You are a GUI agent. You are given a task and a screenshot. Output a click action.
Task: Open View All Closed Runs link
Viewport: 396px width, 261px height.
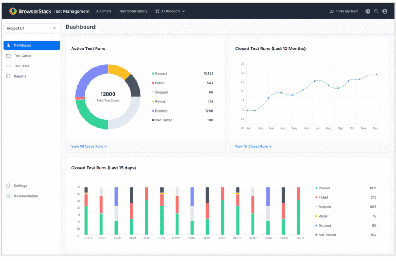point(253,147)
